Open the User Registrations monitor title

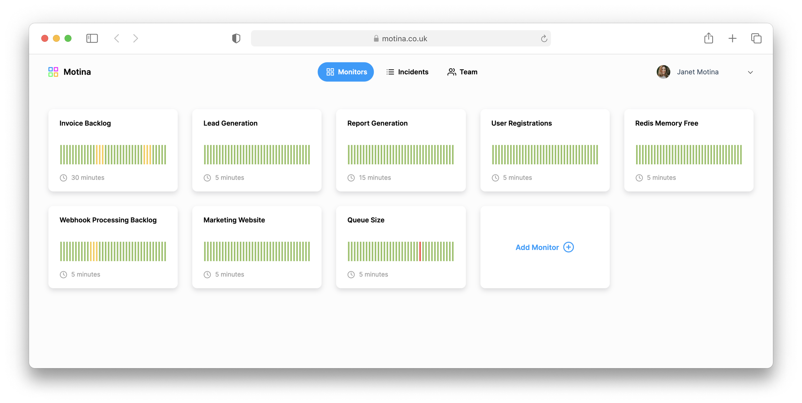pyautogui.click(x=522, y=123)
